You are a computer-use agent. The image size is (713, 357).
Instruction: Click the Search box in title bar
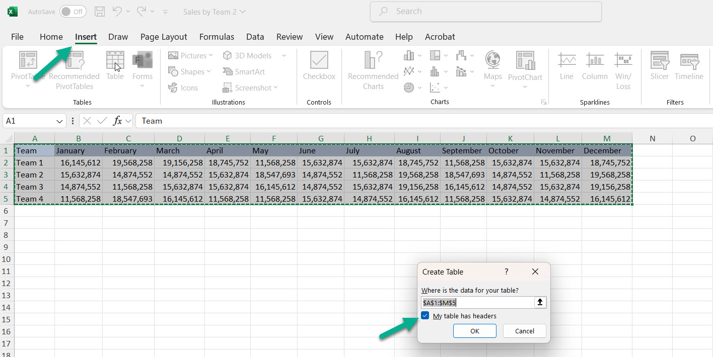[485, 12]
